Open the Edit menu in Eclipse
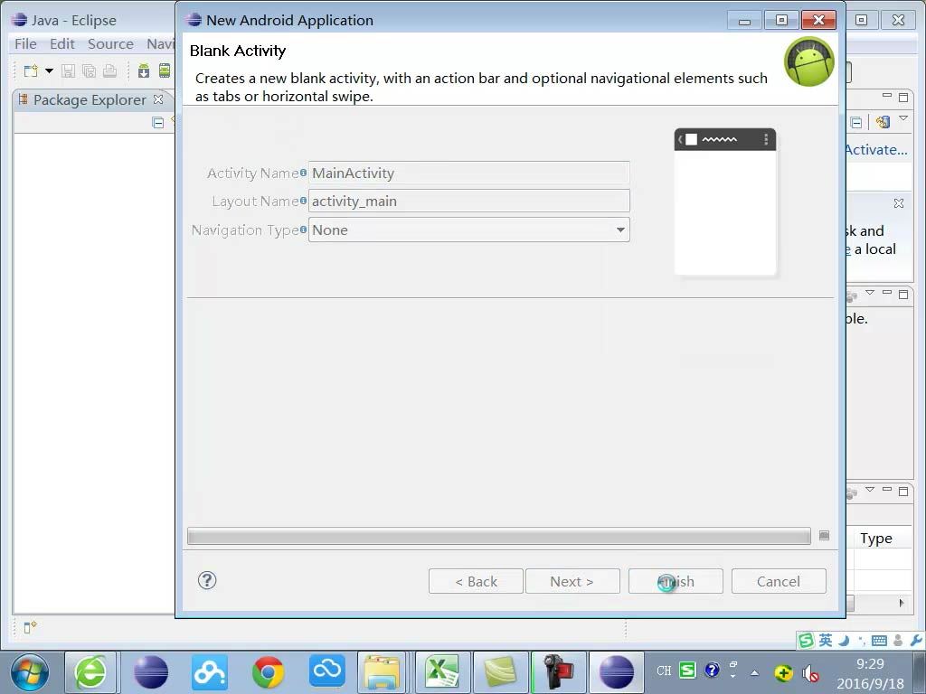Image resolution: width=926 pixels, height=694 pixels. coord(62,44)
